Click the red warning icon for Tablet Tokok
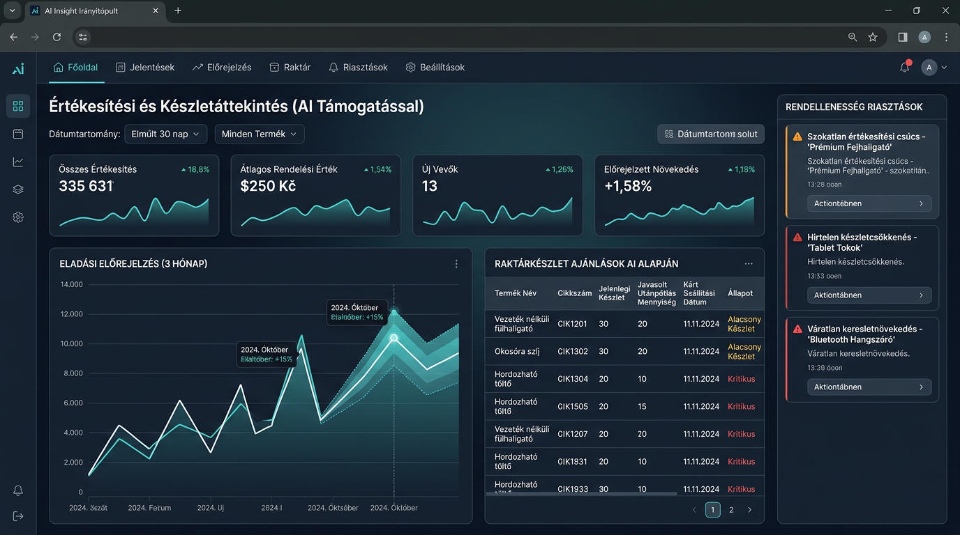 point(797,238)
